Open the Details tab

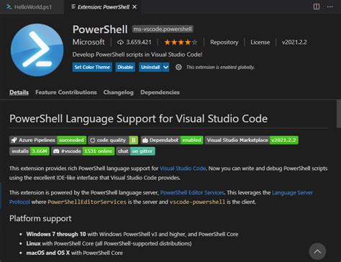pyautogui.click(x=19, y=93)
